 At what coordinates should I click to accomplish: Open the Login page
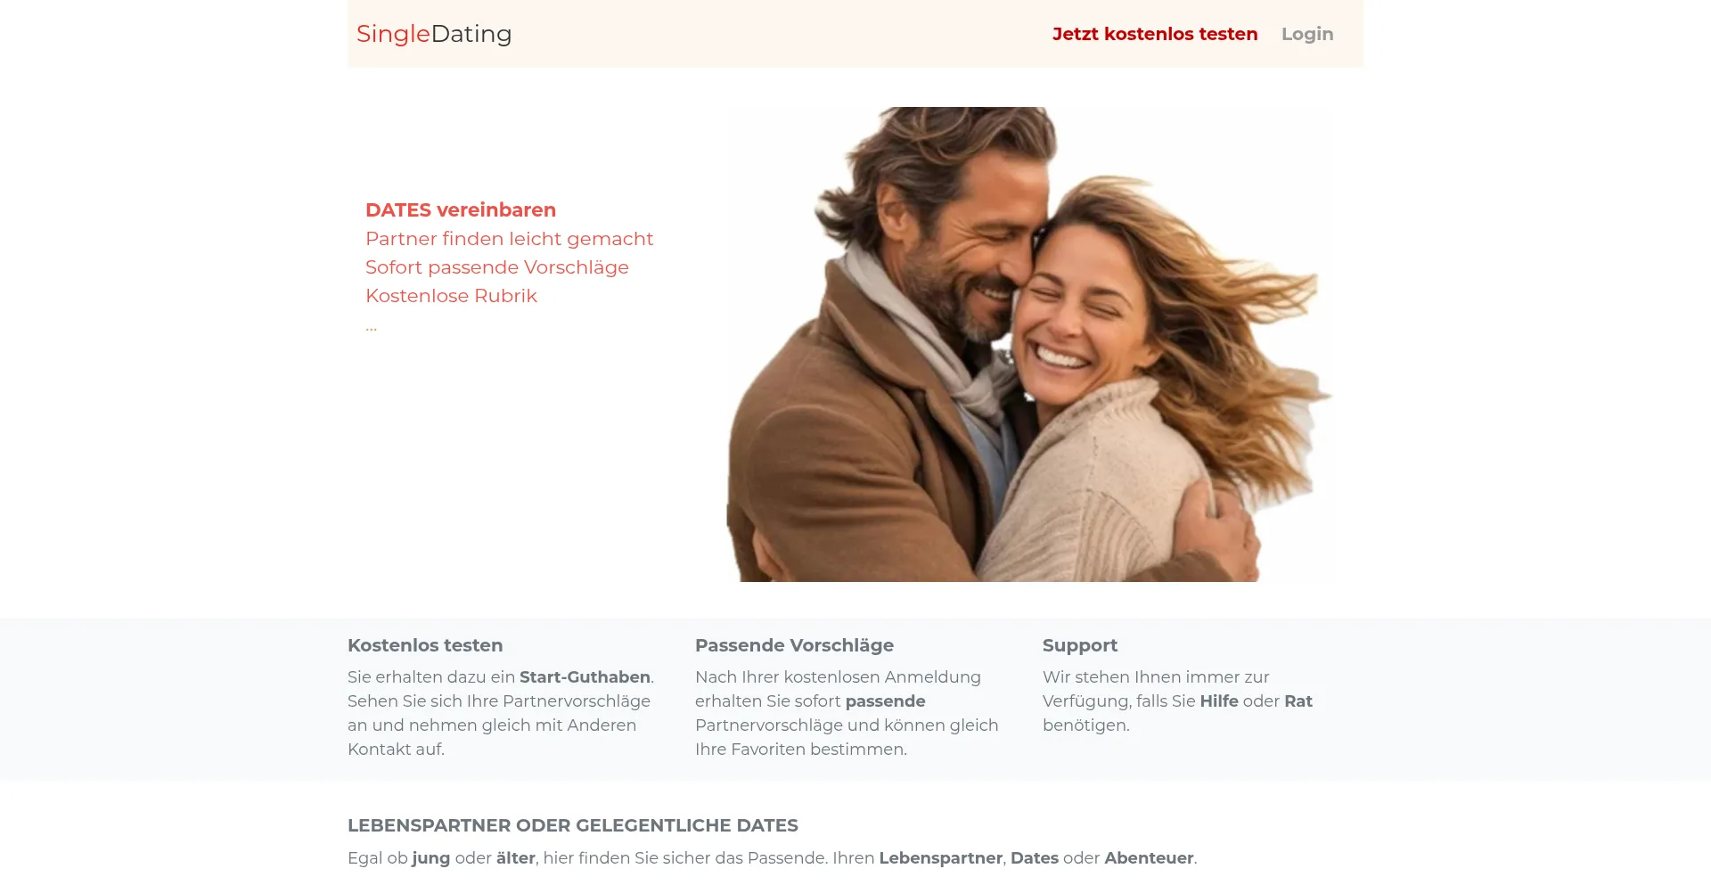point(1307,34)
